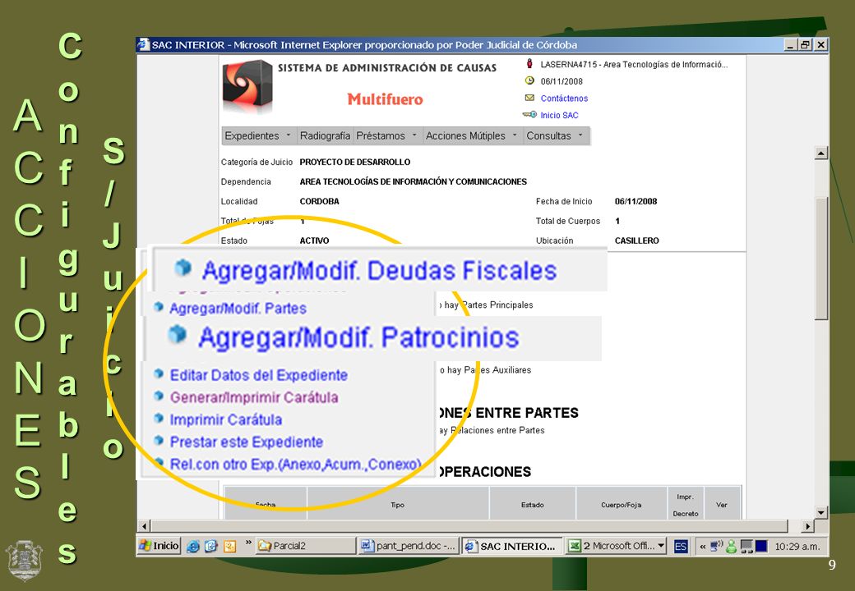Expand the Préstamos dropdown arrow
The height and width of the screenshot is (591, 855).
414,135
